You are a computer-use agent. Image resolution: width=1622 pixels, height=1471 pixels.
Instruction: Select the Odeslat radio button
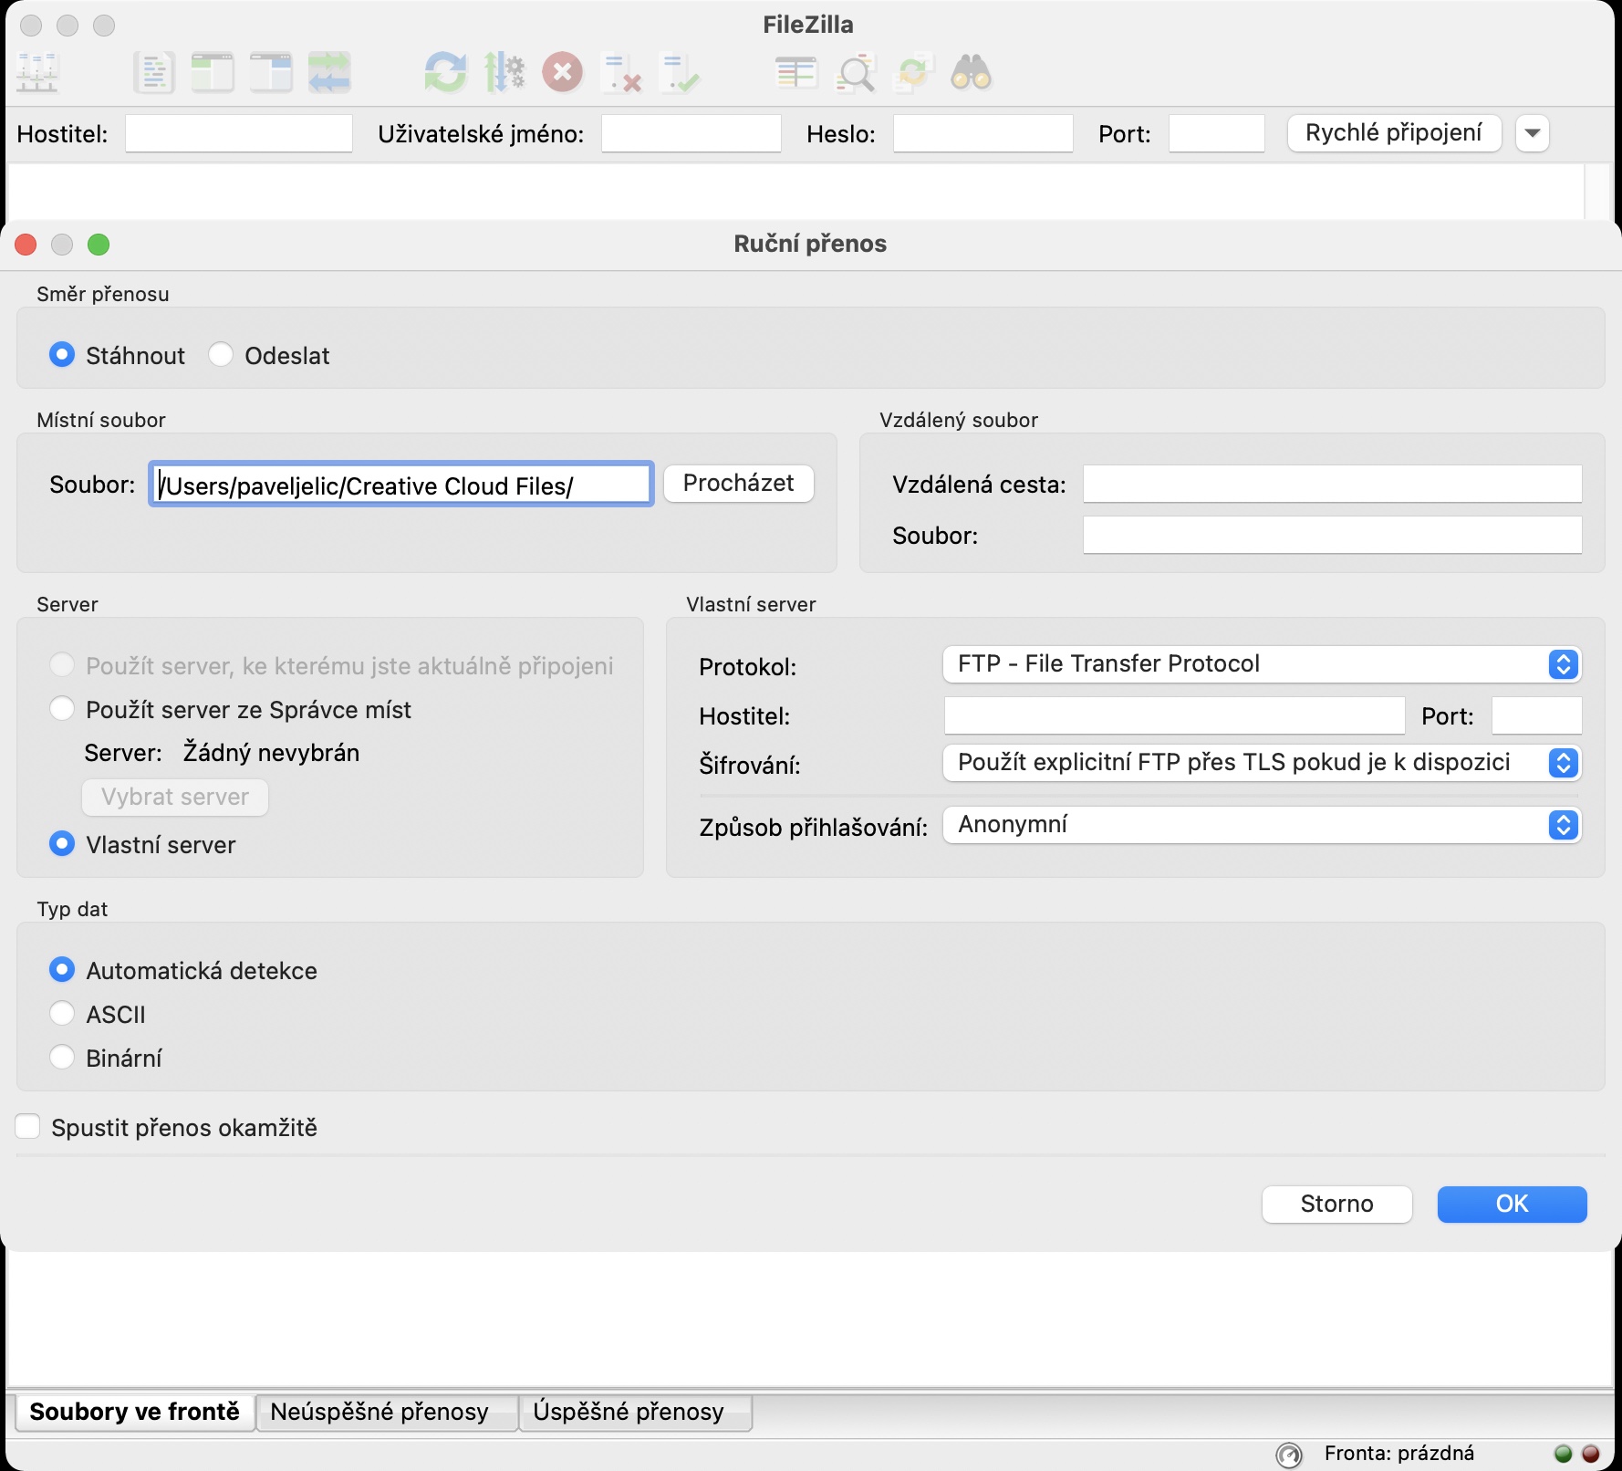(221, 355)
